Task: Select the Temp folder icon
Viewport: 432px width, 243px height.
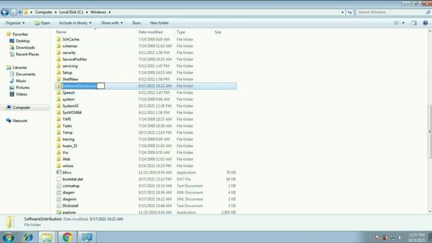Action: click(59, 132)
